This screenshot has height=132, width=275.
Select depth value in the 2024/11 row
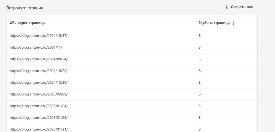pyautogui.click(x=200, y=47)
